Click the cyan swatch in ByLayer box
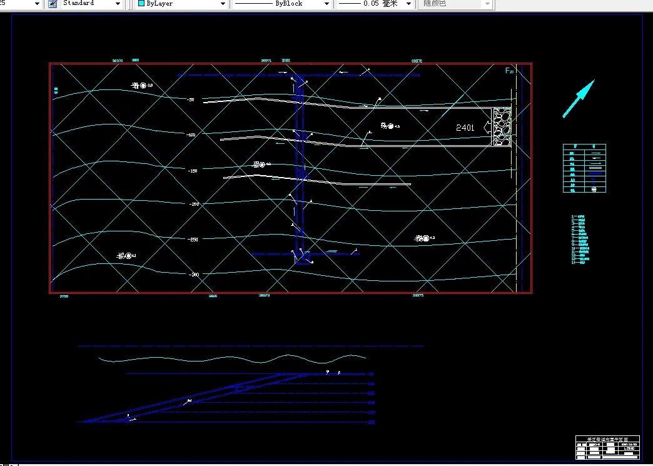 (x=141, y=3)
